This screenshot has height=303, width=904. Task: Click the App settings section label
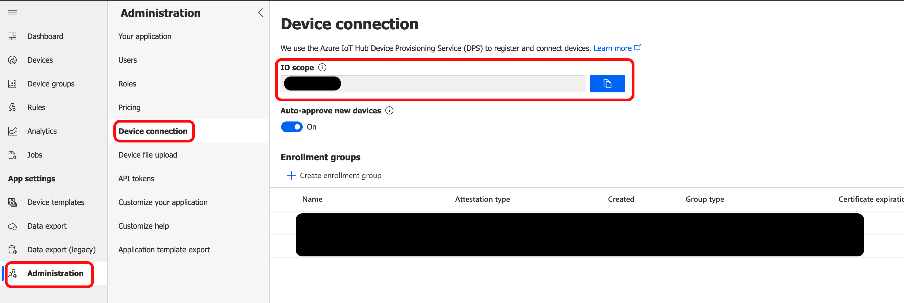tap(32, 178)
